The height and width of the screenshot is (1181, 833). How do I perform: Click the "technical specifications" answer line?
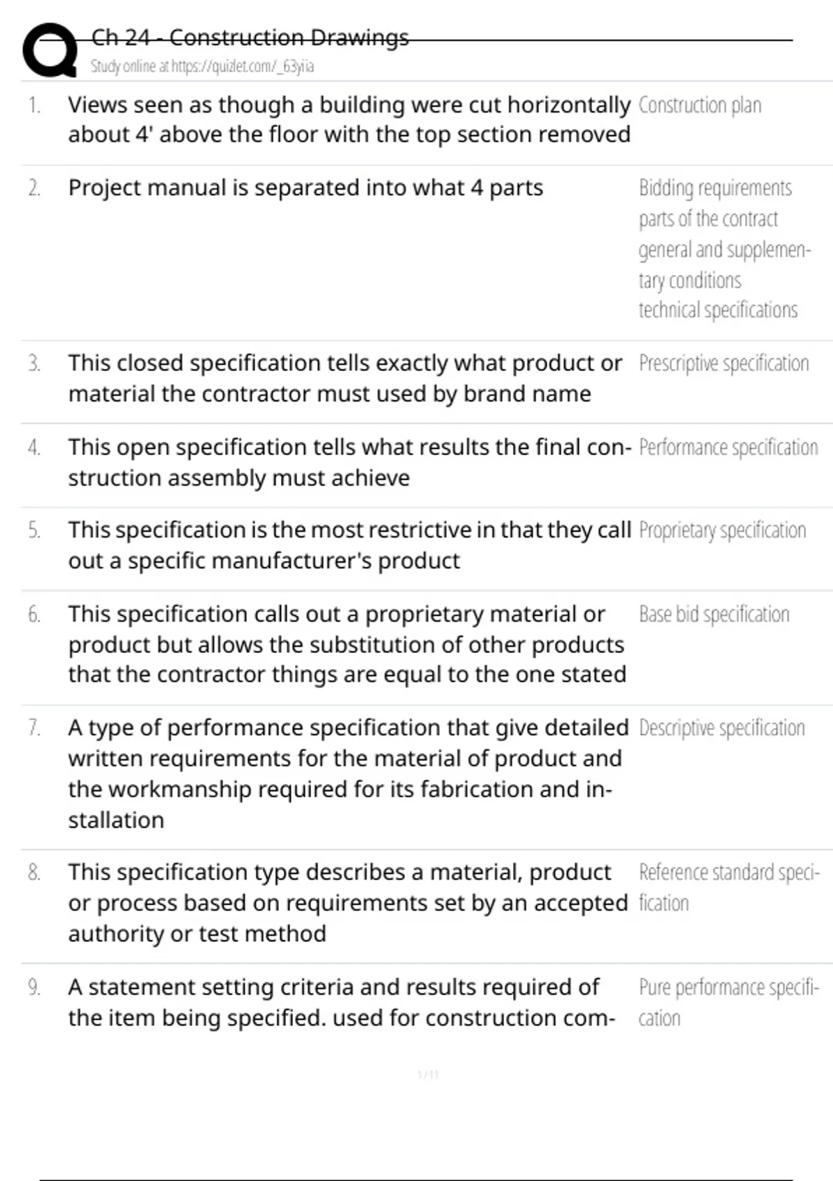718,311
